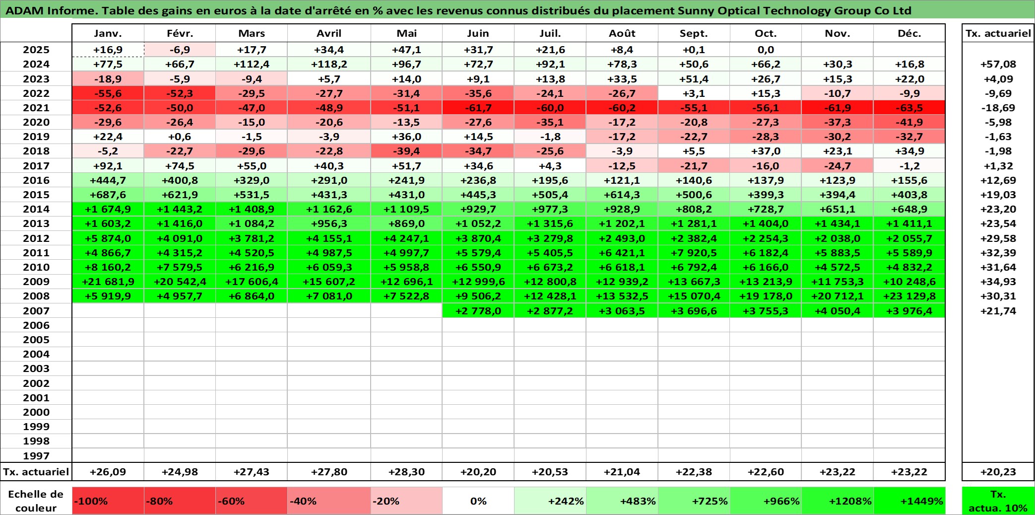Click the cell showing +8 160,2
1035x515 pixels.
[x=108, y=267]
